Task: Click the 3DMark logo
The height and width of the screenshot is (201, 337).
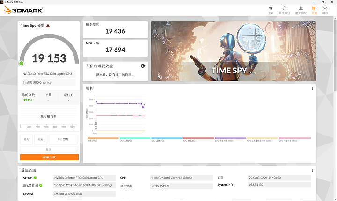Action: [x=23, y=10]
